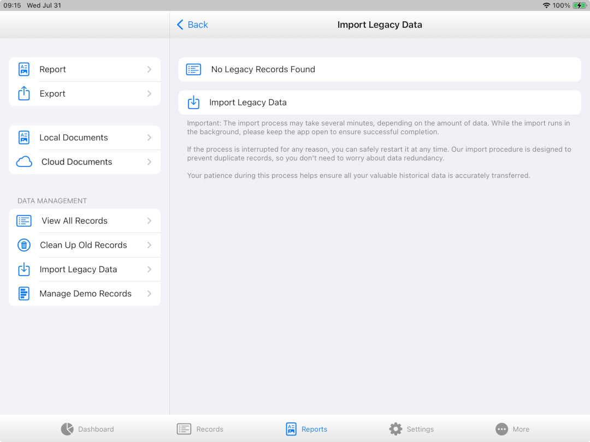Tap the Cloud Documents cloud icon

[24, 162]
